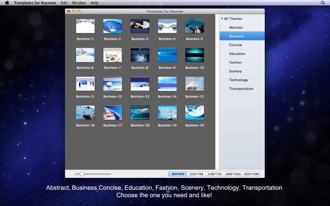This screenshot has width=330, height=206.
Task: Click the yellow minimize window button
Action: 74,12
